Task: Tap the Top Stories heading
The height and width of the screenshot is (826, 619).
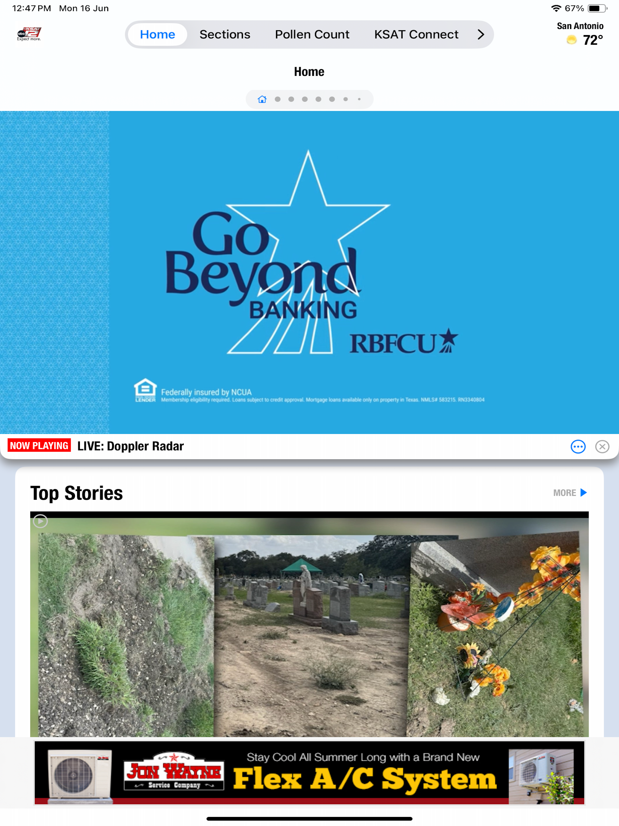Action: (x=76, y=493)
